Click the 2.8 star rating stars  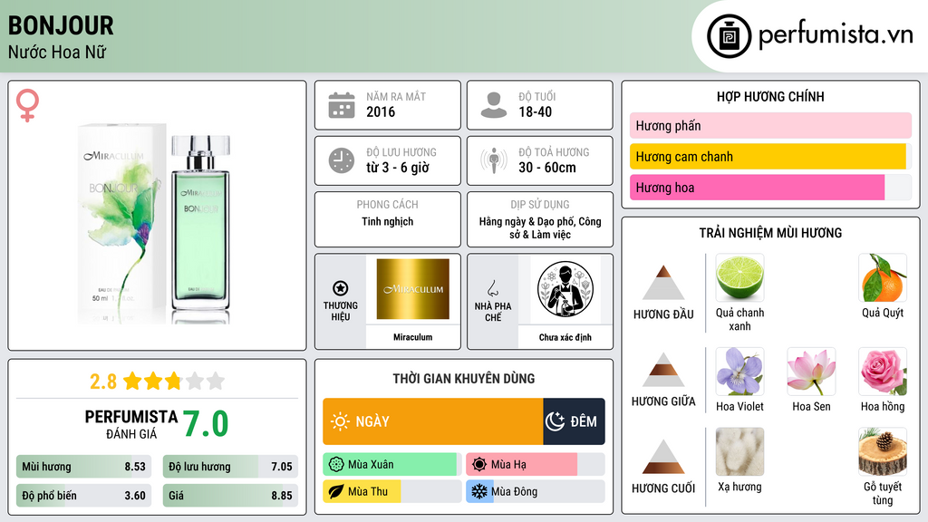(x=174, y=381)
